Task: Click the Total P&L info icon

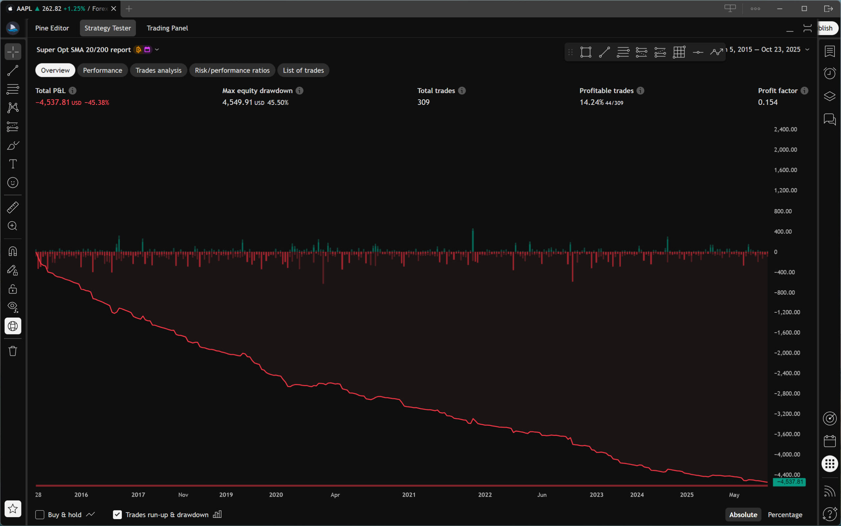Action: [72, 90]
